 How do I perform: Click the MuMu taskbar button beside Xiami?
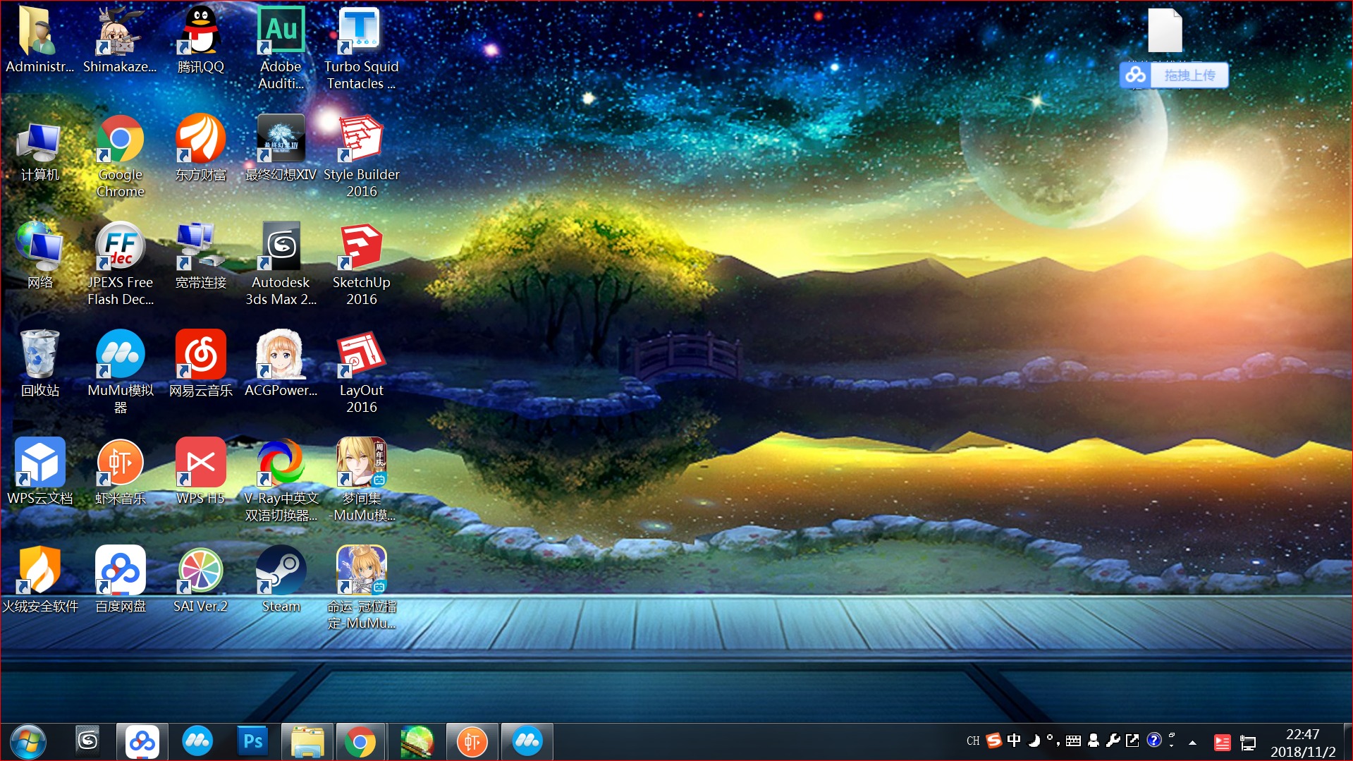[x=527, y=741]
